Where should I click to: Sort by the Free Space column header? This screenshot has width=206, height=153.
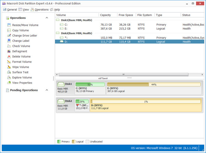point(125,15)
